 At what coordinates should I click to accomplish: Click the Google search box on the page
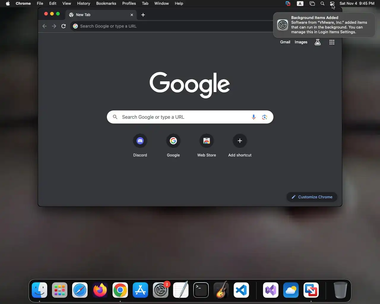(x=190, y=117)
